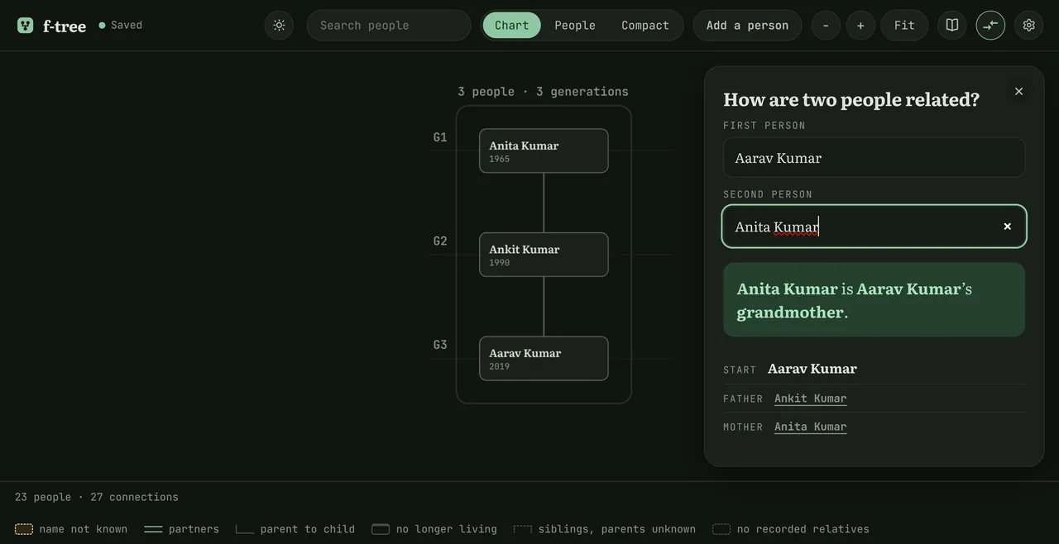
Task: Open Ankit Kumar link in path
Action: (x=811, y=398)
